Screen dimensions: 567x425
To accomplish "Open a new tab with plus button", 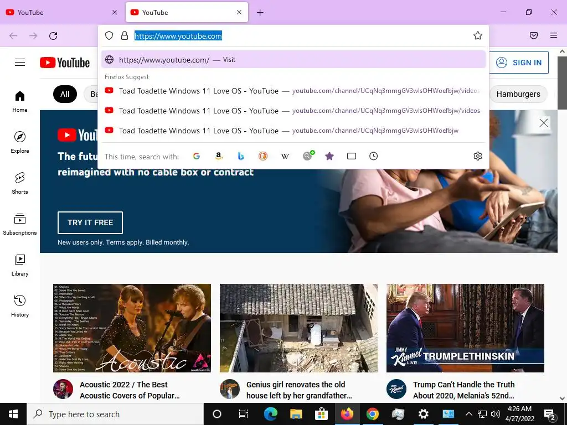I will point(260,13).
